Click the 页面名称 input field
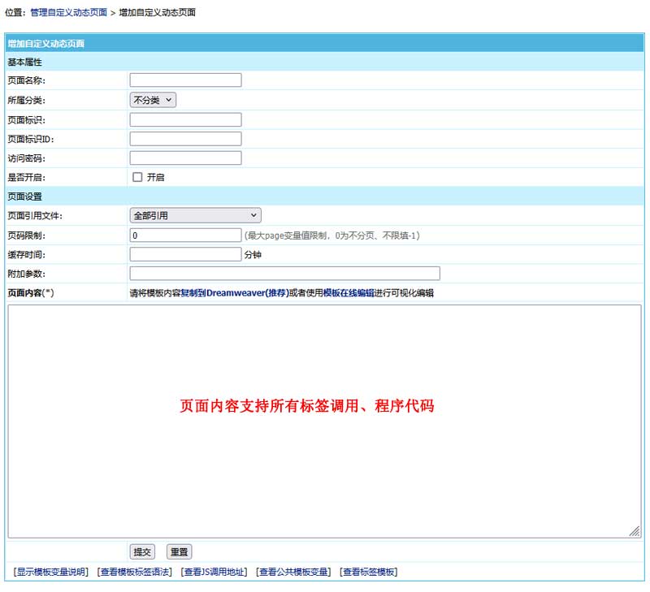Screen dimensions: 650x592 [185, 80]
